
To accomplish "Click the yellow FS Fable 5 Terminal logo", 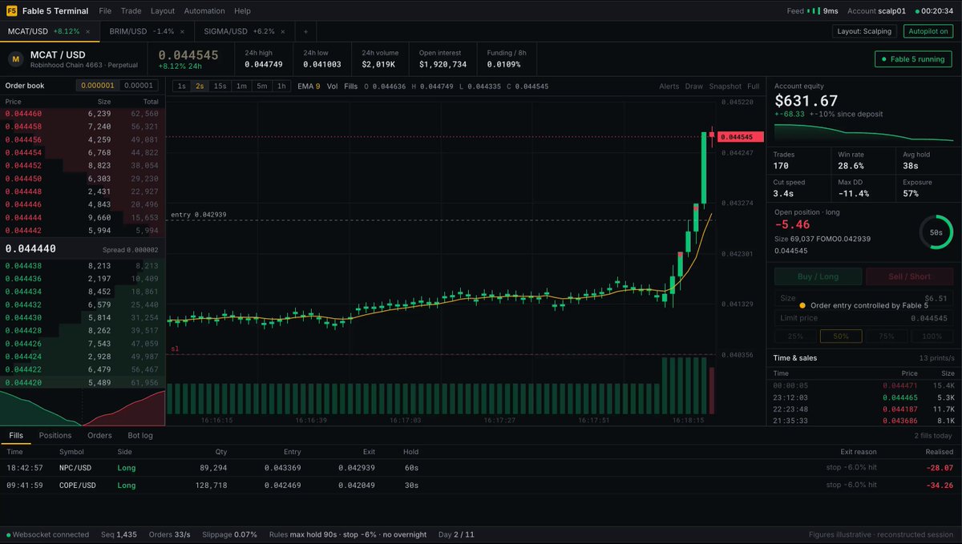I will tap(11, 11).
